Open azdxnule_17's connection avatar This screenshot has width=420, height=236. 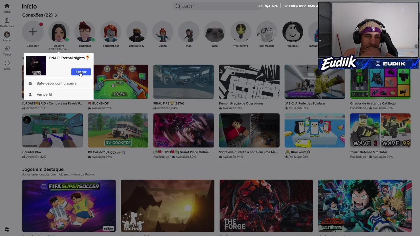click(x=136, y=32)
